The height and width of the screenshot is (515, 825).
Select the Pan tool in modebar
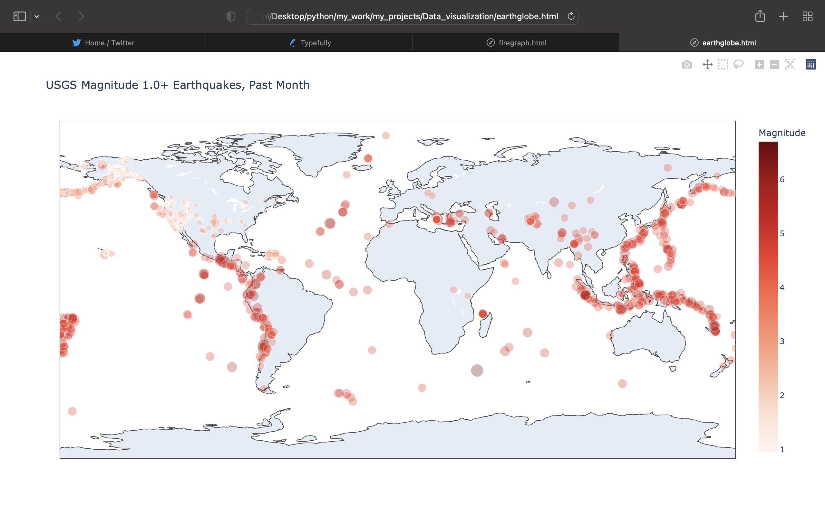707,64
